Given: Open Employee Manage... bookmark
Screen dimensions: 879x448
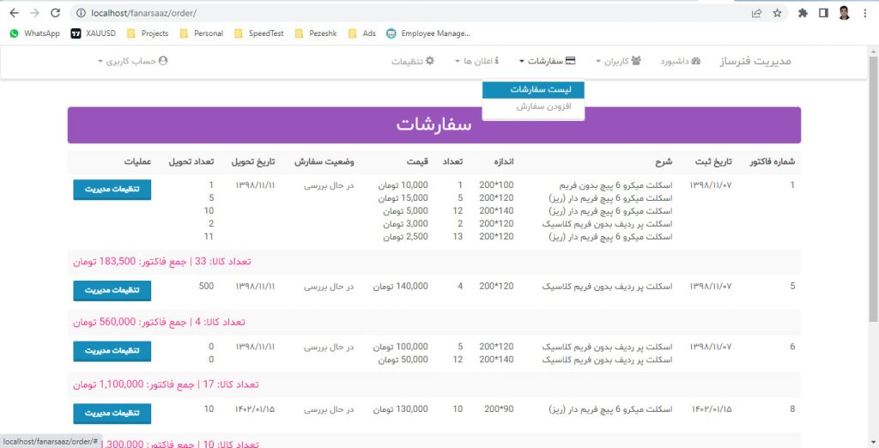Looking at the screenshot, I should point(428,33).
